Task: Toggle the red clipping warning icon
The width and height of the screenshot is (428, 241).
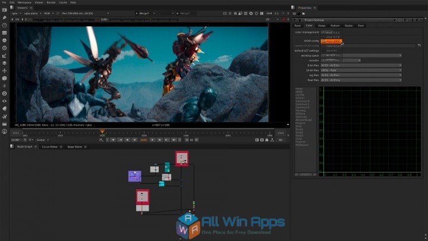Action: pyautogui.click(x=284, y=20)
